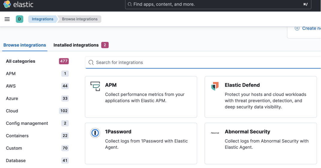Filter by Azure category
The height and width of the screenshot is (168, 321).
(x=12, y=98)
